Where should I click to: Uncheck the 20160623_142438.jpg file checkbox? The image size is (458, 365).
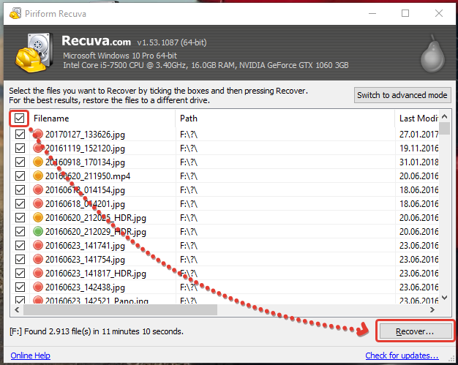[x=20, y=287]
